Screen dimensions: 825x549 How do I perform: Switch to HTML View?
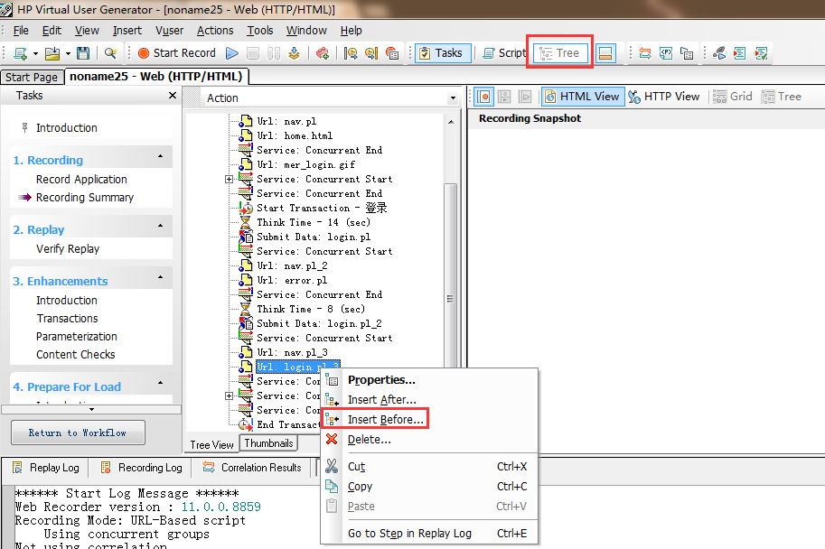pyautogui.click(x=583, y=97)
